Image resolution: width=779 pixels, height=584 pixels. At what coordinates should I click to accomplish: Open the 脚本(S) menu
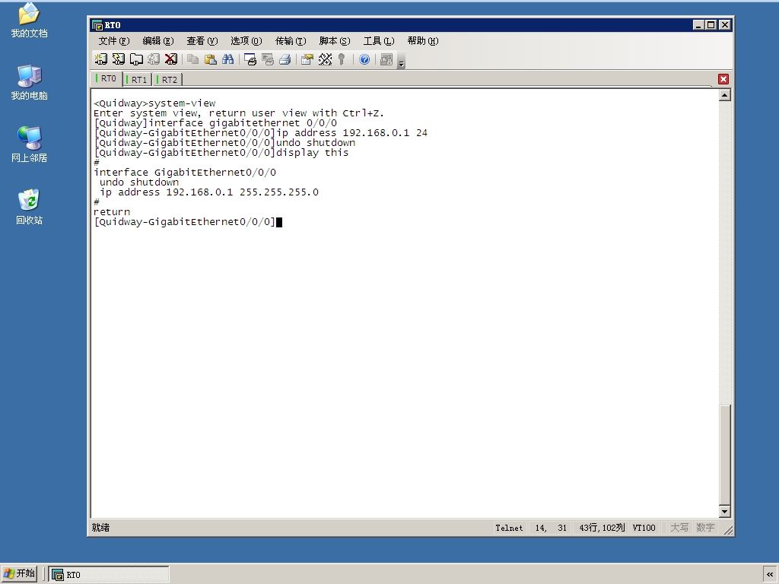click(x=335, y=41)
